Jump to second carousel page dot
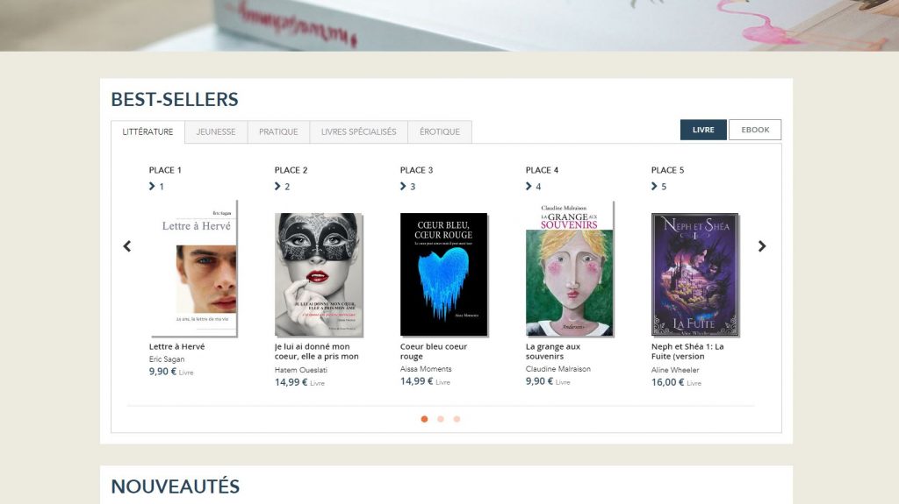 pyautogui.click(x=441, y=419)
